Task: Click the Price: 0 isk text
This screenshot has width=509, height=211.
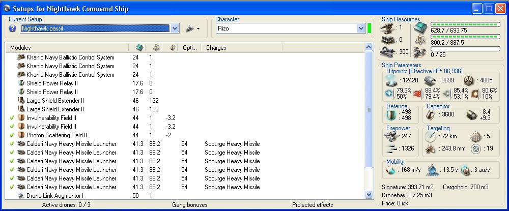Action: pos(395,203)
